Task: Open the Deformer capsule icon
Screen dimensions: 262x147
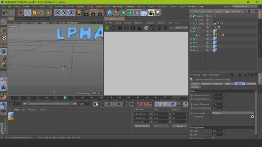Action: pos(137,13)
